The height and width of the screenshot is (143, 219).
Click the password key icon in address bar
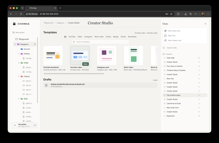coord(167,14)
